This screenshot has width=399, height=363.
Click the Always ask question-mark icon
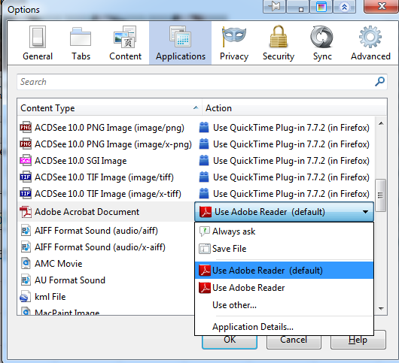(205, 231)
